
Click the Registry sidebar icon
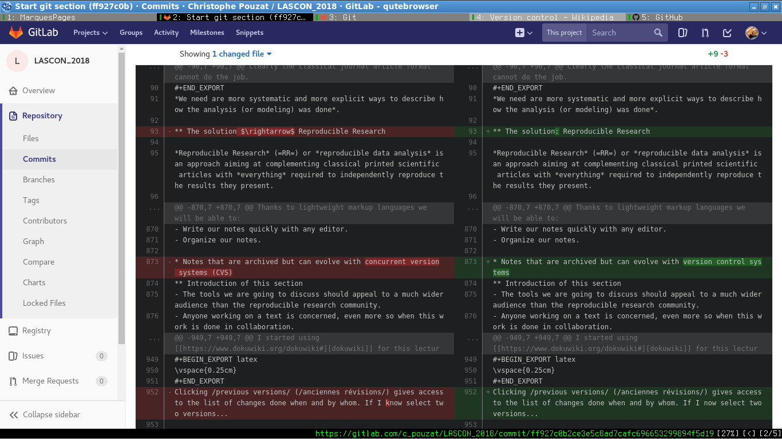tap(13, 330)
